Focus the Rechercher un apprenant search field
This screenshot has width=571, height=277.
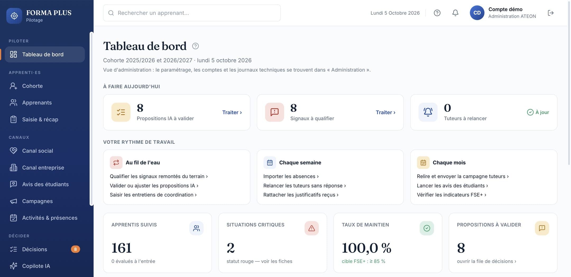(x=192, y=13)
